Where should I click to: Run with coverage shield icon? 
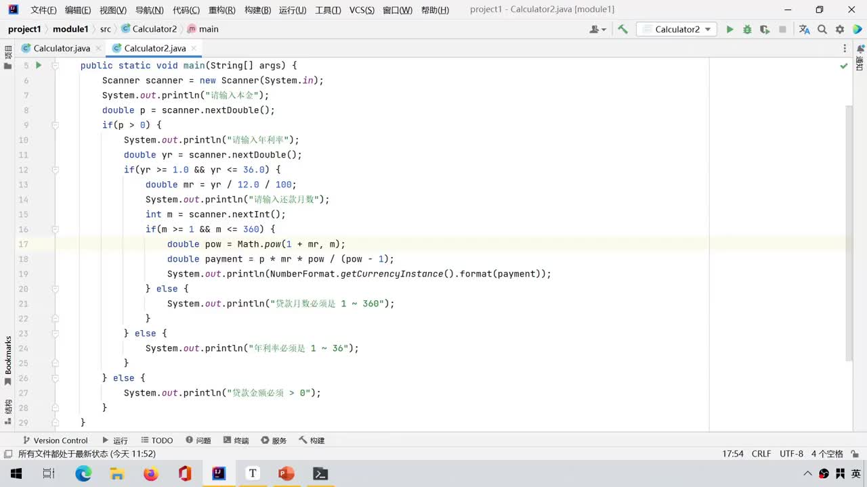[765, 29]
